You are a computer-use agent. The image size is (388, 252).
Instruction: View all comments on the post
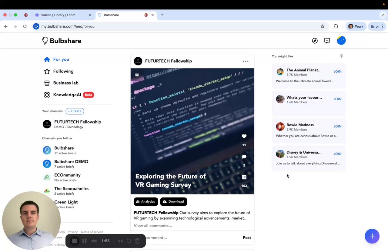tap(153, 226)
